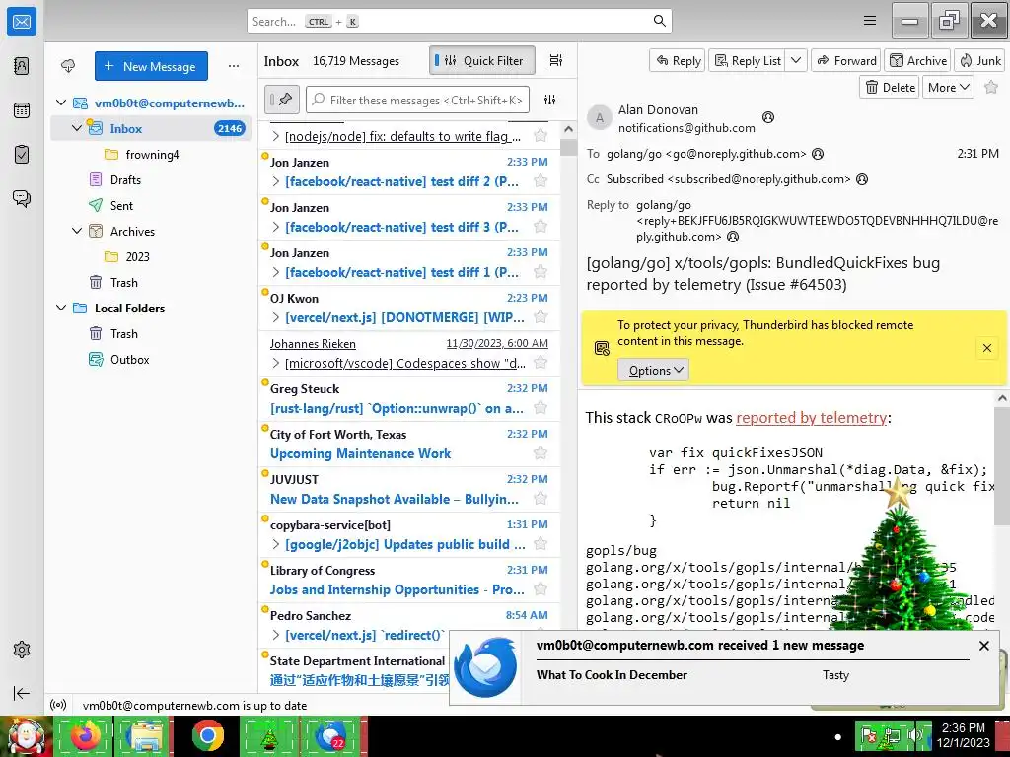The image size is (1010, 757).
Task: Toggle keep filters pinned button
Action: pos(281,100)
